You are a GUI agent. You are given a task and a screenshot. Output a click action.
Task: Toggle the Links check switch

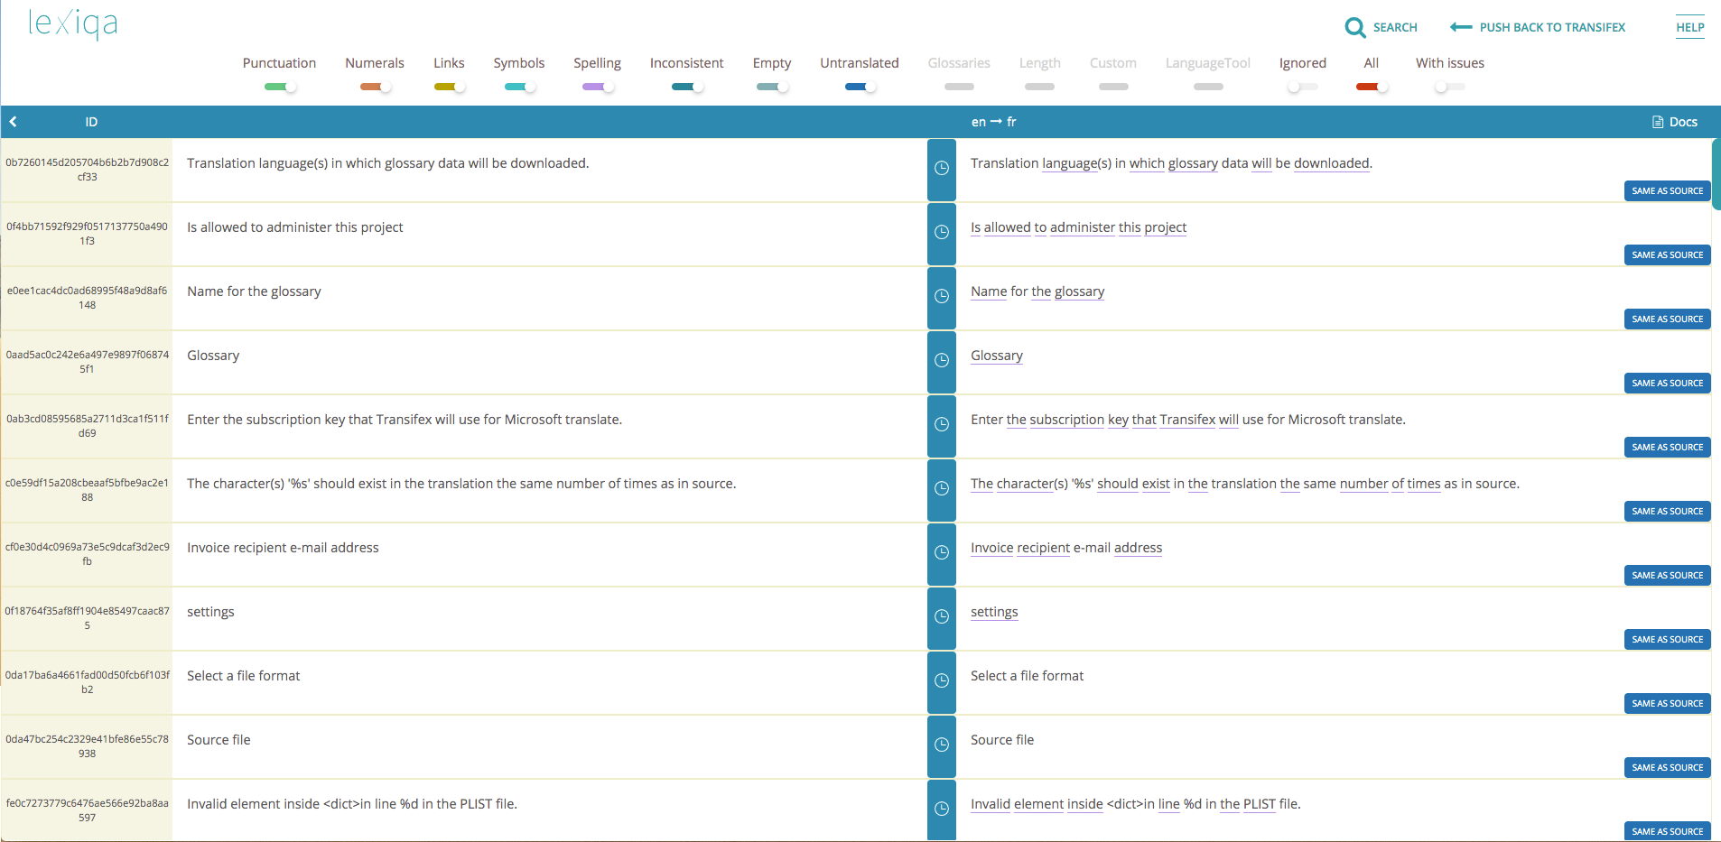450,87
